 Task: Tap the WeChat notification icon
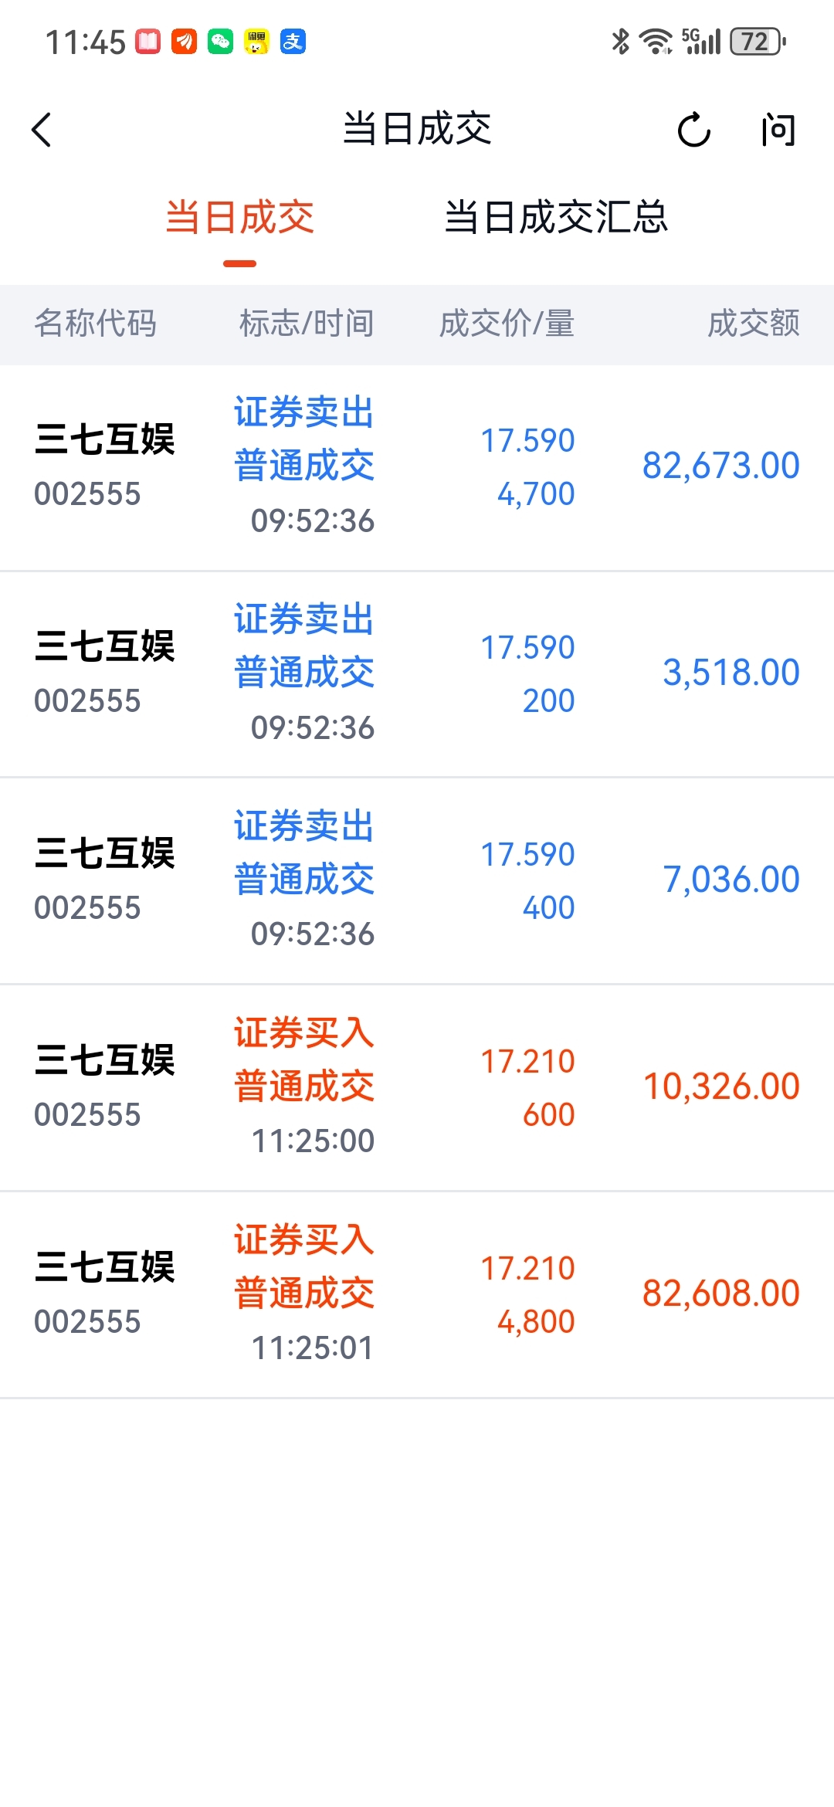click(220, 42)
